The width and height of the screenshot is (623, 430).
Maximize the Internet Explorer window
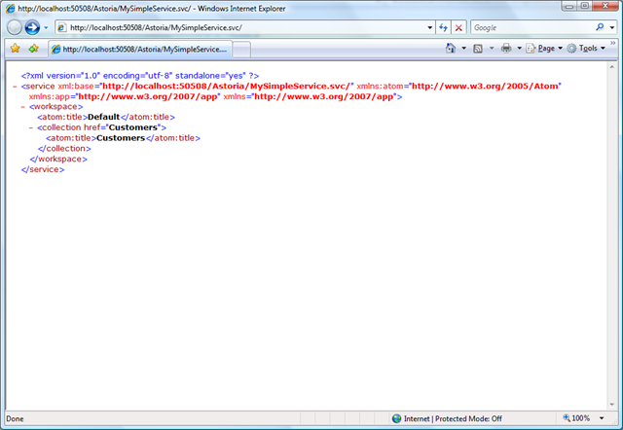pyautogui.click(x=584, y=6)
